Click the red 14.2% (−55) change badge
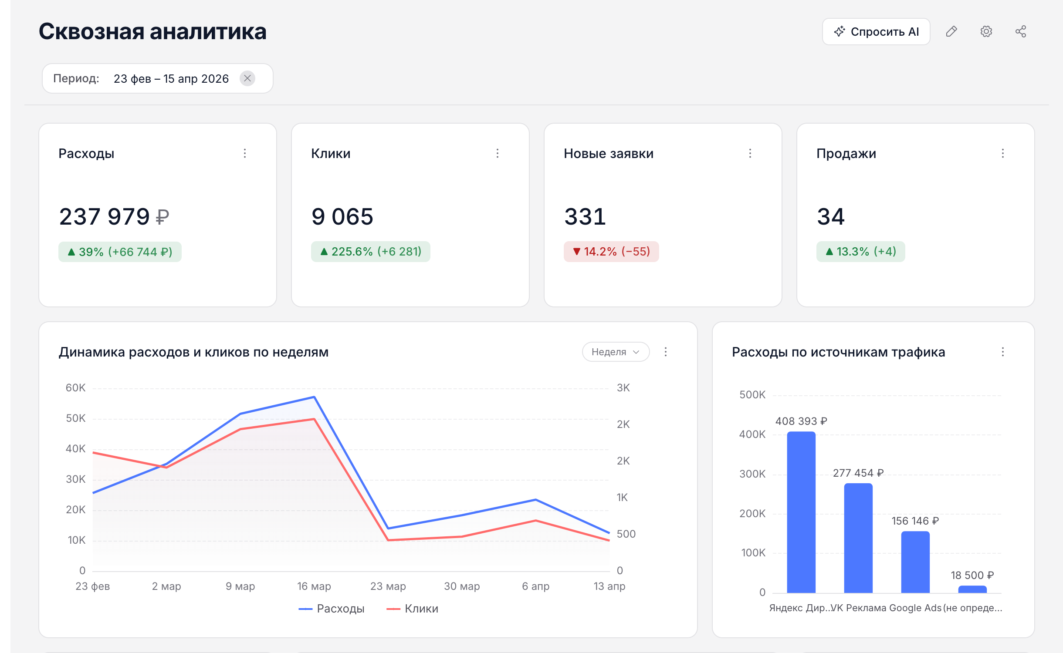The width and height of the screenshot is (1063, 653). (x=611, y=252)
